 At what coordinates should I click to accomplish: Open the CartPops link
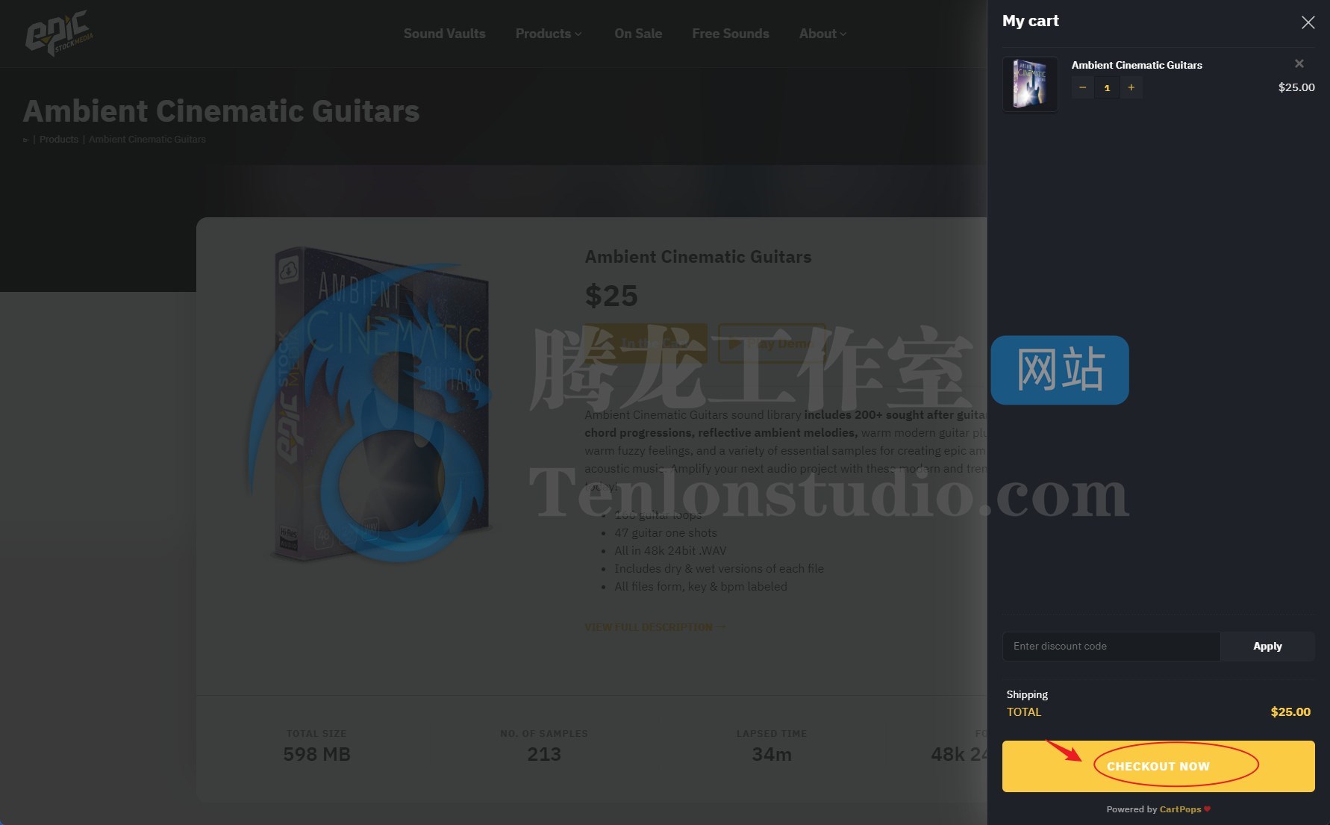point(1180,809)
